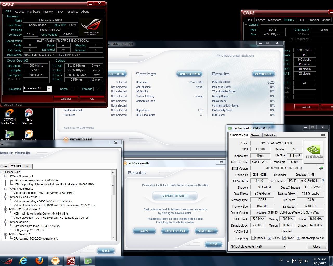Click Result details scrollbar down arrow
The height and width of the screenshot is (266, 333).
[113, 238]
